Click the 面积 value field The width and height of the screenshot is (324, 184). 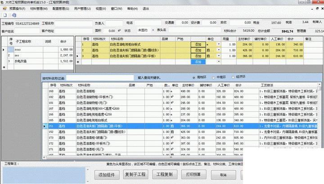[109, 31]
